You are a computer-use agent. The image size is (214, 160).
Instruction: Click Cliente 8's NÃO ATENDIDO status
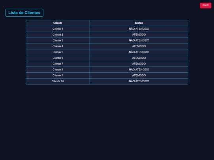pyautogui.click(x=139, y=70)
